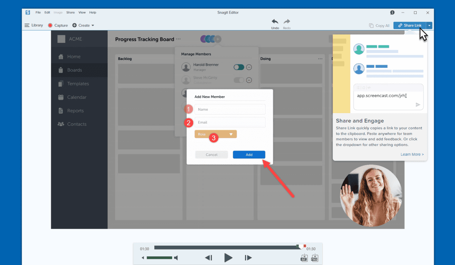Toggle Harold Brenner's member switch
The image size is (455, 265).
click(238, 67)
